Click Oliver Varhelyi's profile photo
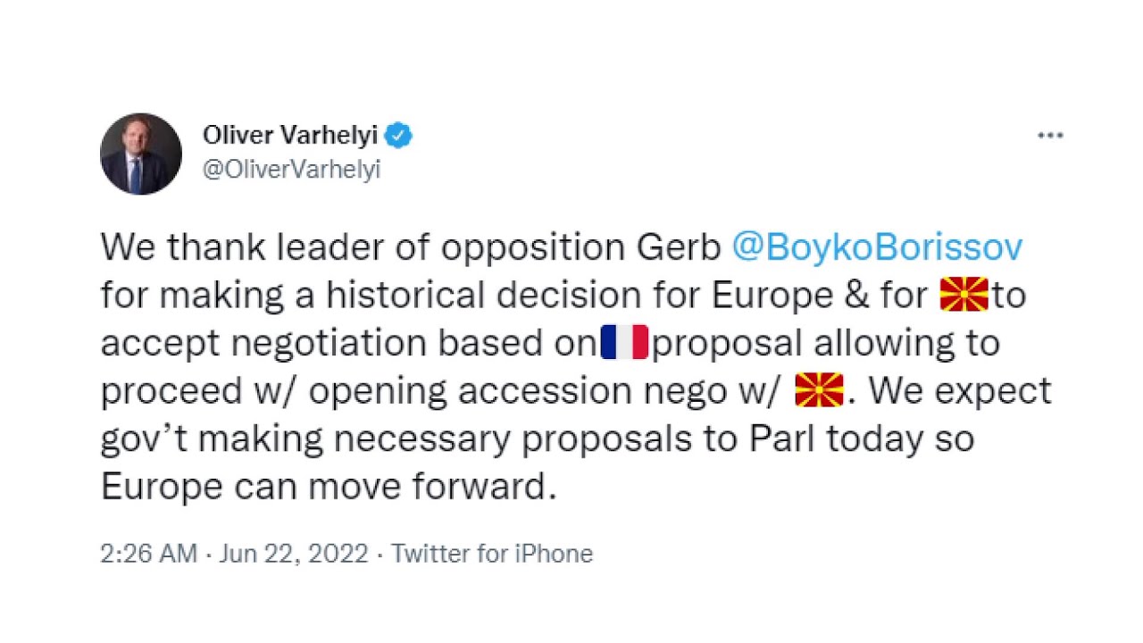 coord(141,154)
